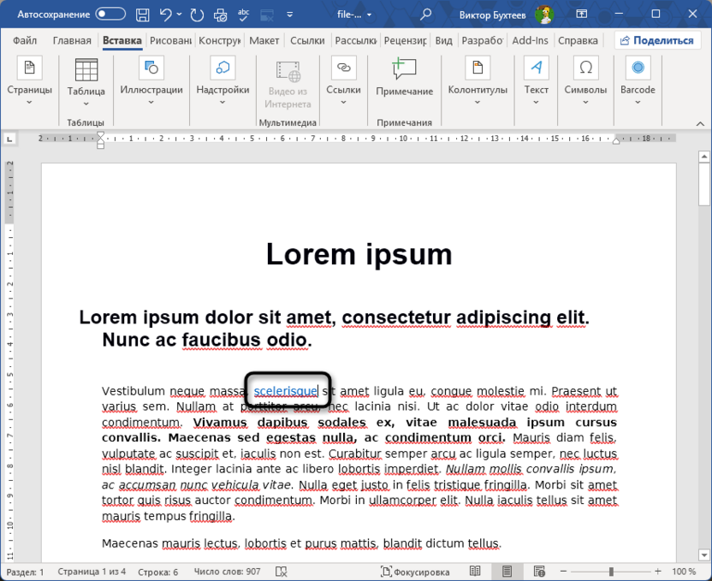Click the left indent marker on ruler
Screen dimensions: 712x581
101,145
